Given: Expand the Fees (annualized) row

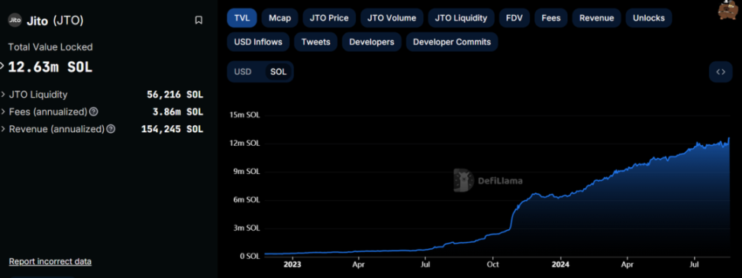Looking at the screenshot, I should (3, 112).
